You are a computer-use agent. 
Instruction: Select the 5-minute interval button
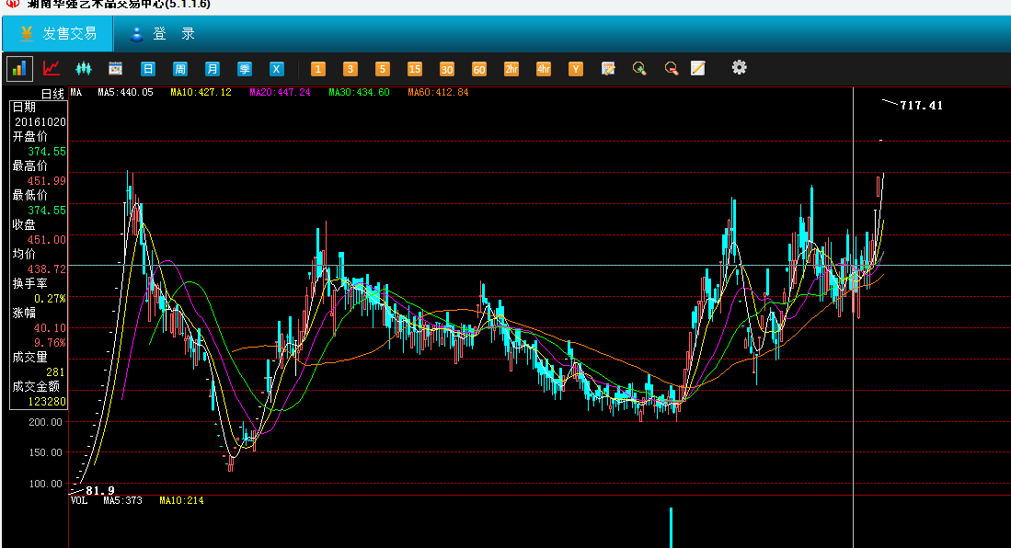click(x=383, y=69)
